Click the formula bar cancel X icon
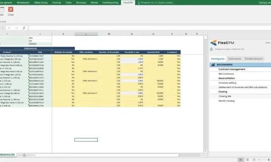271x162 pixels. pyautogui.click(x=9, y=28)
